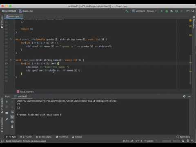Image resolution: width=196 pixels, height=147 pixels.
Task: Click the line:column position indicator in status bar
Action: (x=126, y=141)
